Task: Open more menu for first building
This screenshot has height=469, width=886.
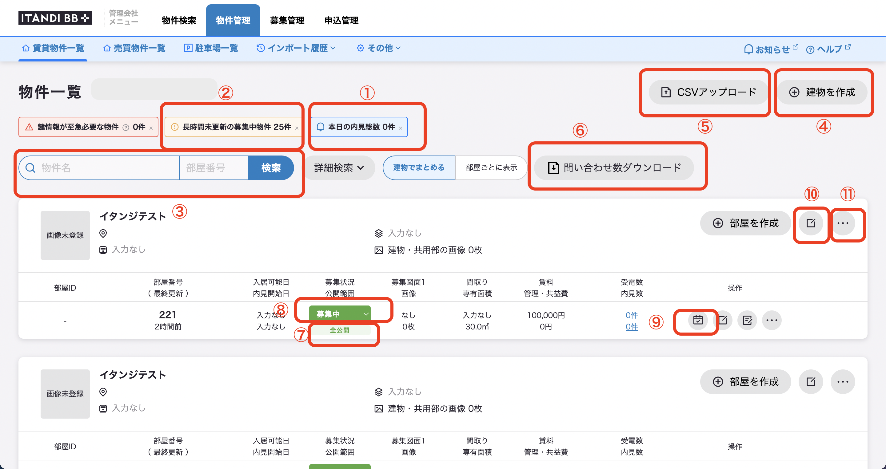Action: tap(842, 223)
